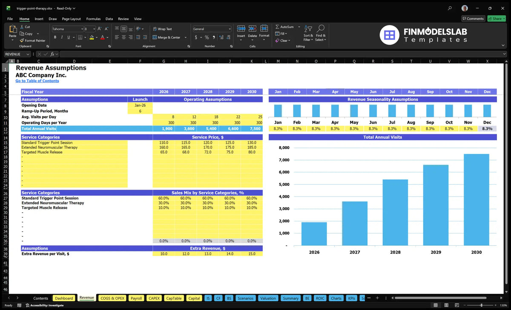Viewport: 511px width, 310px height.
Task: Adjust the zoom slider in status bar
Action: point(482,305)
